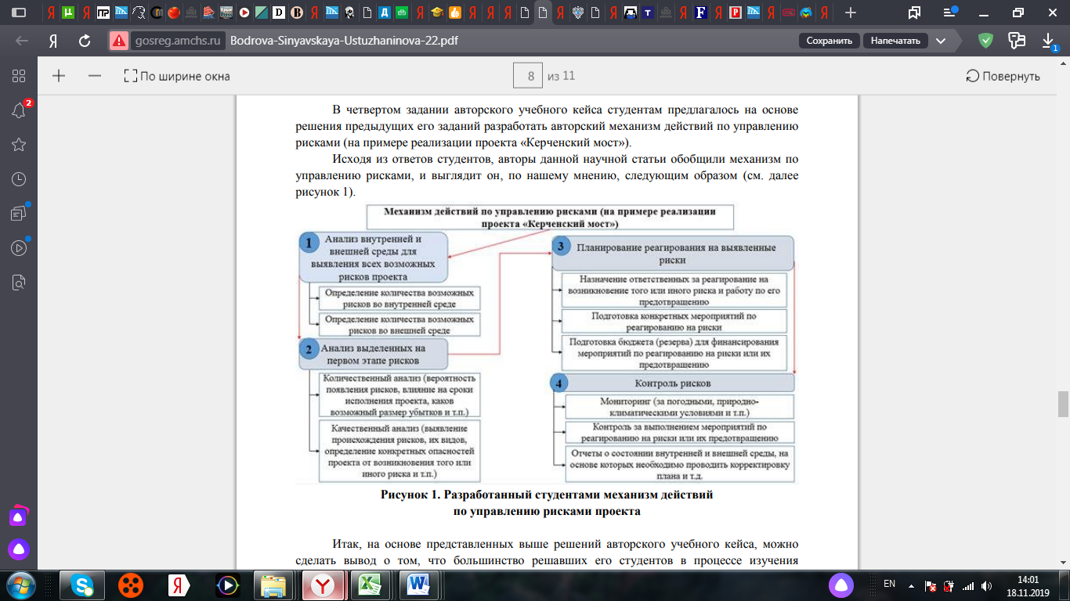Open notifications bell with badge 2
Viewport: 1070px width, 601px height.
19,110
